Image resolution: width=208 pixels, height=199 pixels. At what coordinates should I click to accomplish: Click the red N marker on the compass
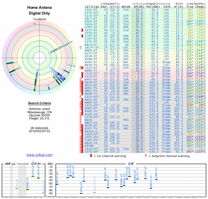35,24
